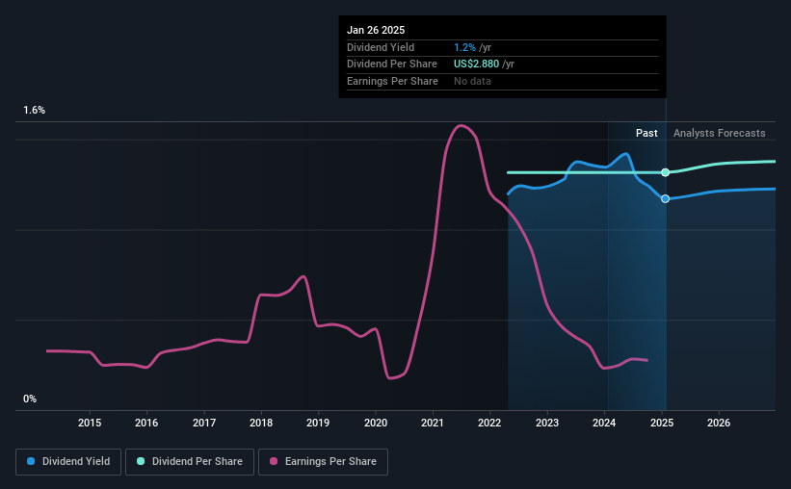The height and width of the screenshot is (489, 791).
Task: Click the pink Earnings Per Share legend dot
Action: pos(274,461)
